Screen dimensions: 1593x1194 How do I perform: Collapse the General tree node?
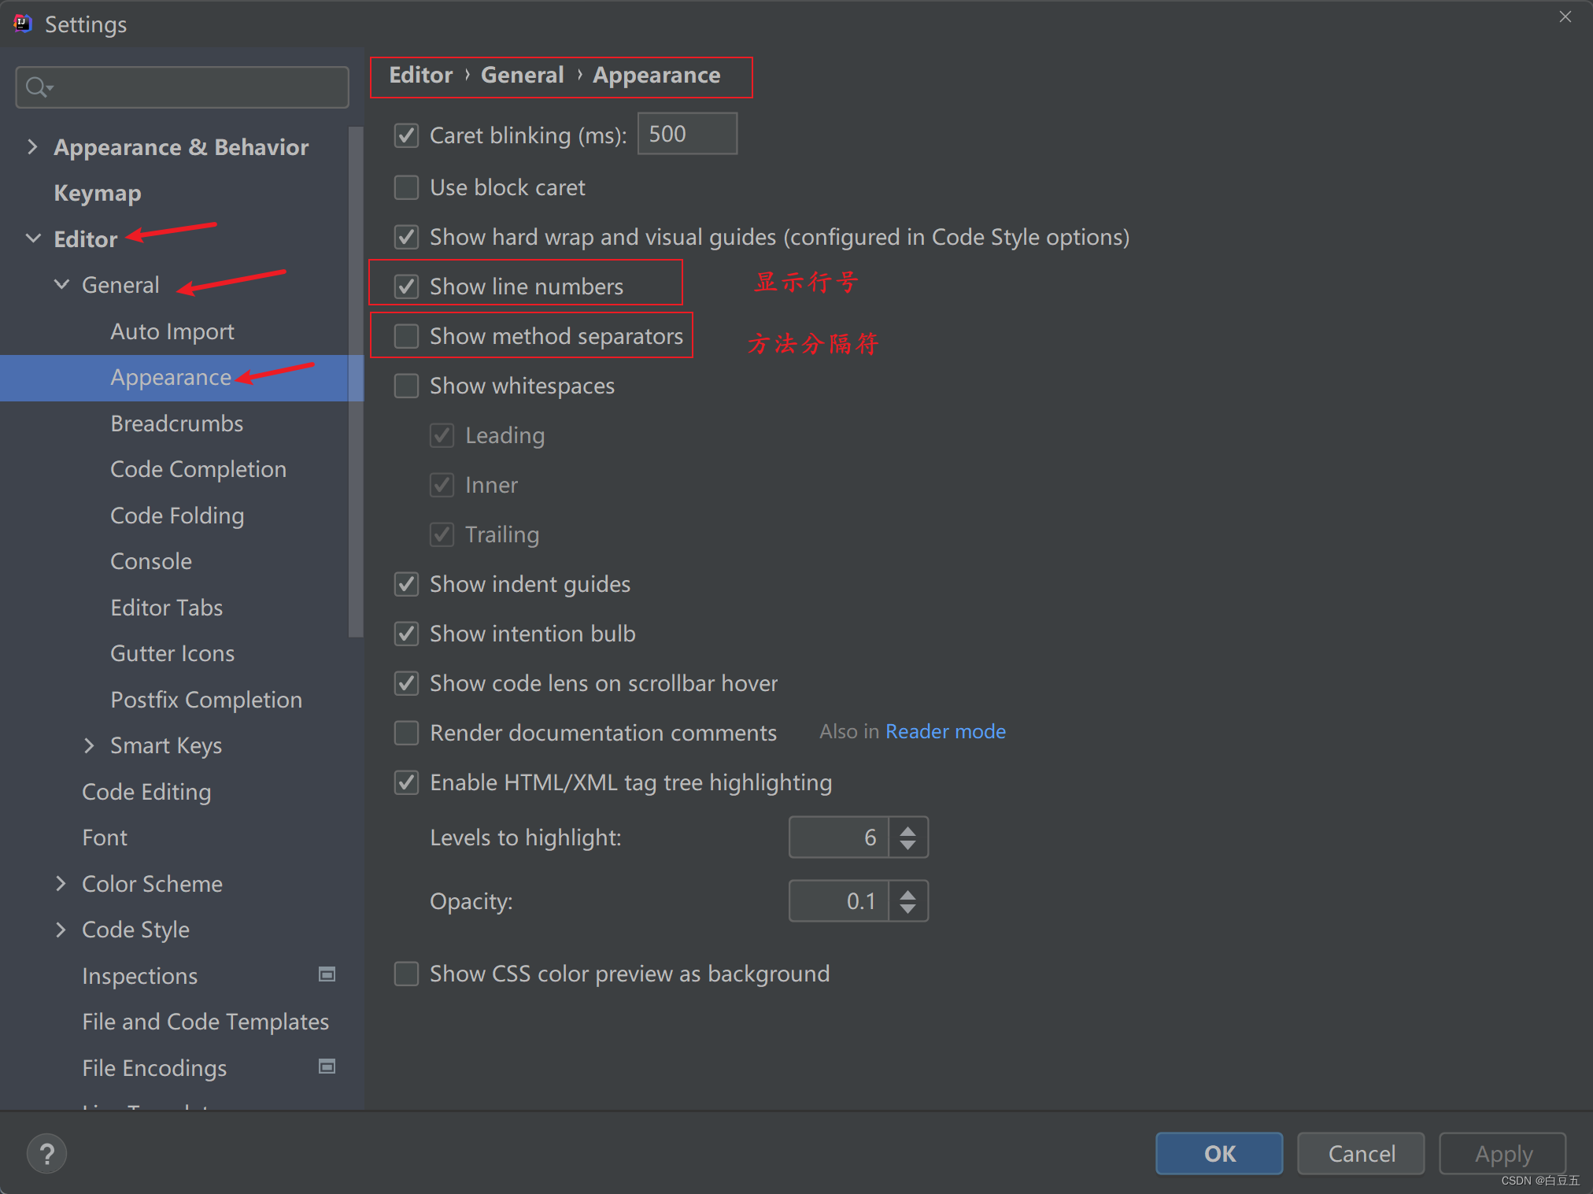(61, 284)
